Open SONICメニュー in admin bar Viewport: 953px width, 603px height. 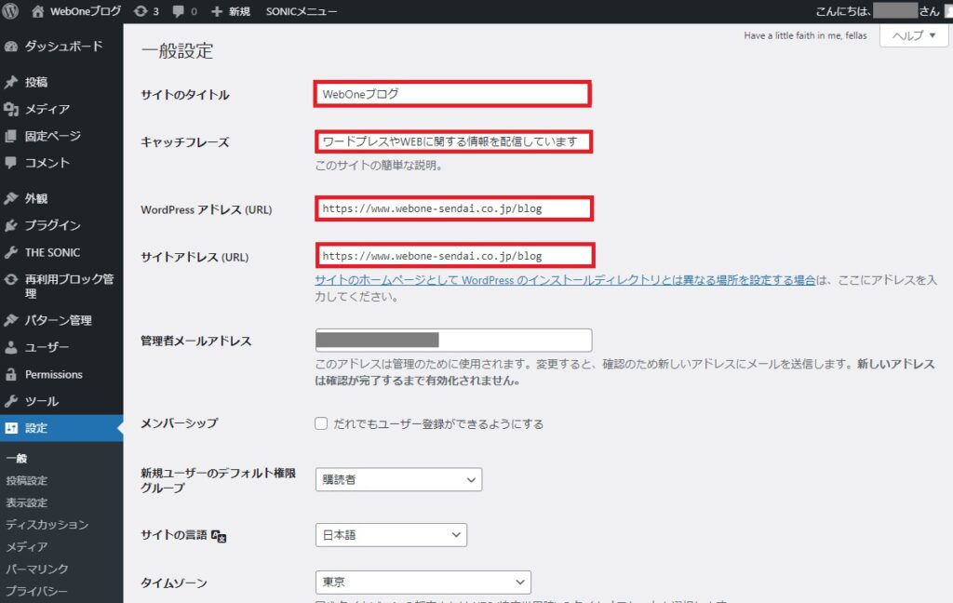coord(302,11)
